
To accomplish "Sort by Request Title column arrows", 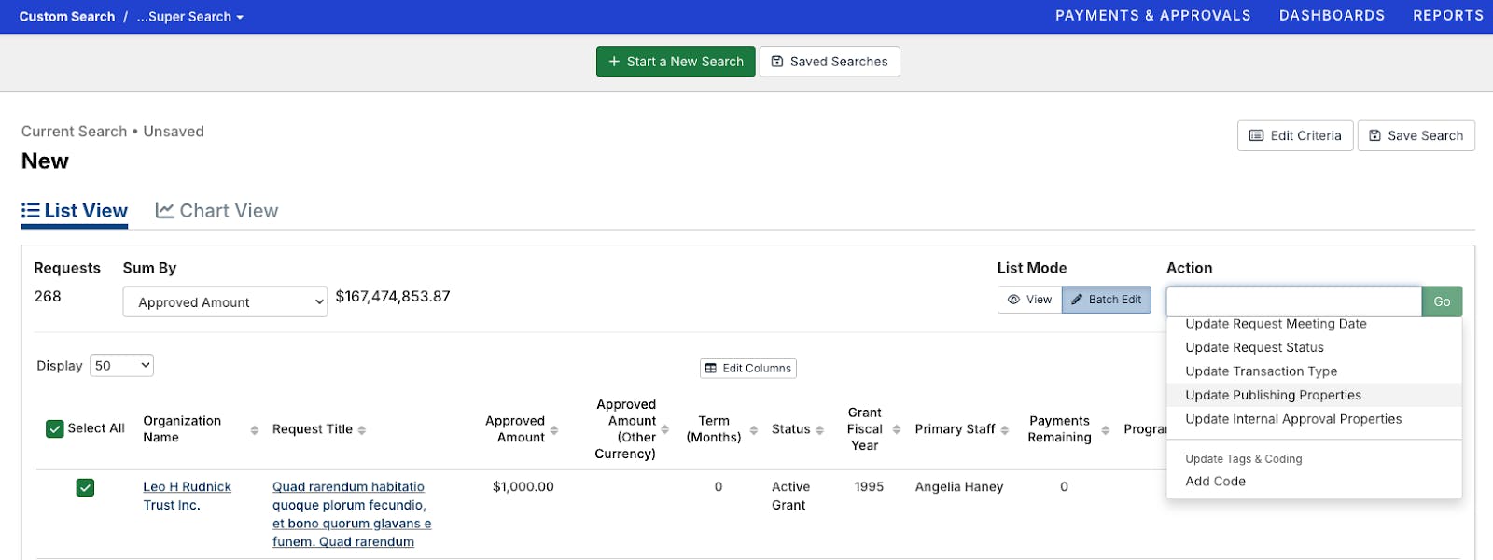I will click(x=362, y=430).
